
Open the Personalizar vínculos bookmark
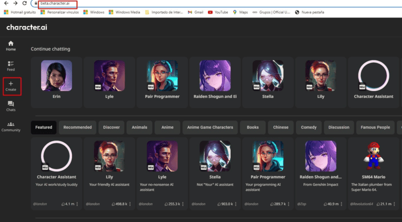pos(60,12)
